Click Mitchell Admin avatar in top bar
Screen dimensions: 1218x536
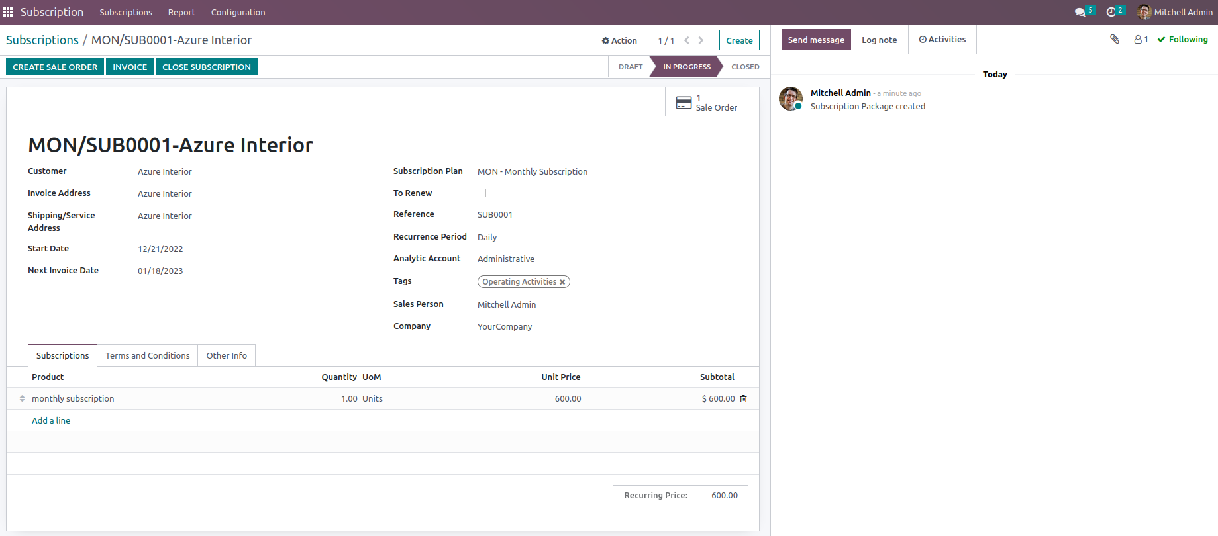[x=1144, y=12]
